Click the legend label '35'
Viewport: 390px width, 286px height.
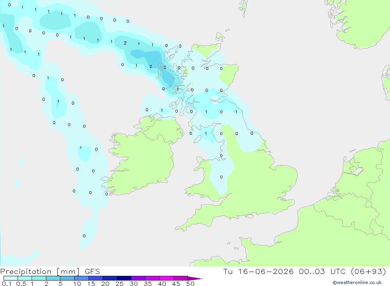148,284
